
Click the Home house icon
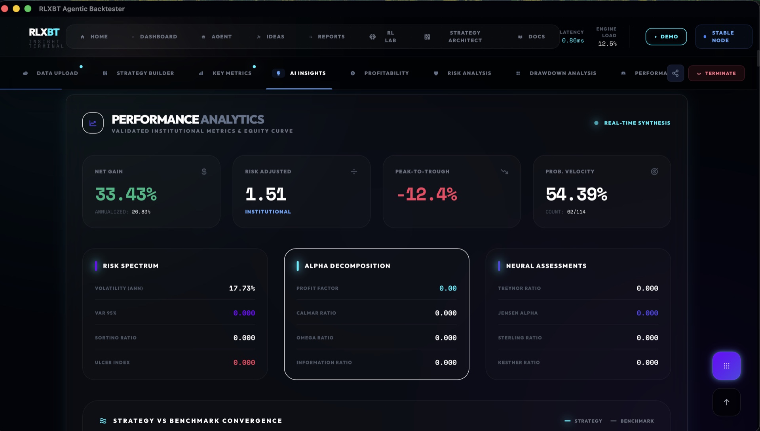pyautogui.click(x=82, y=37)
